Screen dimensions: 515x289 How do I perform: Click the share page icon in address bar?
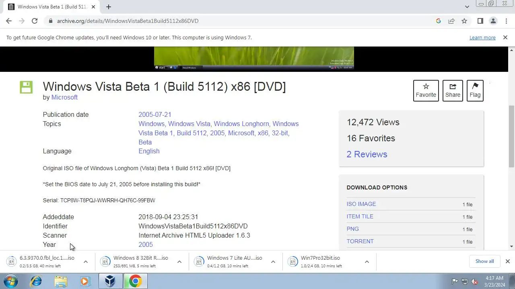(x=451, y=21)
